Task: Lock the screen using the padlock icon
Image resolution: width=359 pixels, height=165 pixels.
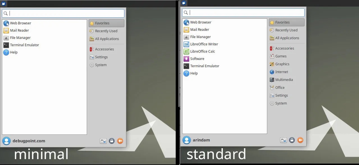Action: (112, 141)
